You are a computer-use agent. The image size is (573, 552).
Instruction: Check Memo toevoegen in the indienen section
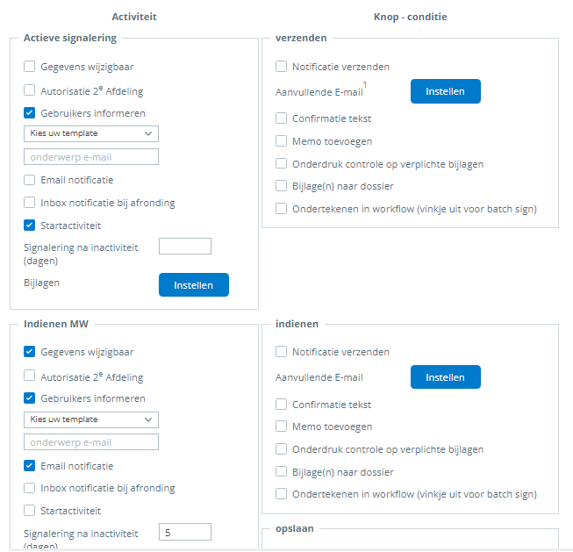click(x=282, y=427)
